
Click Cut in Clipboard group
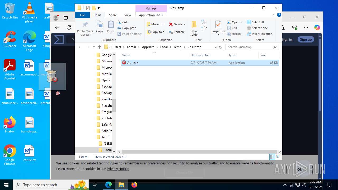[x=122, y=22]
